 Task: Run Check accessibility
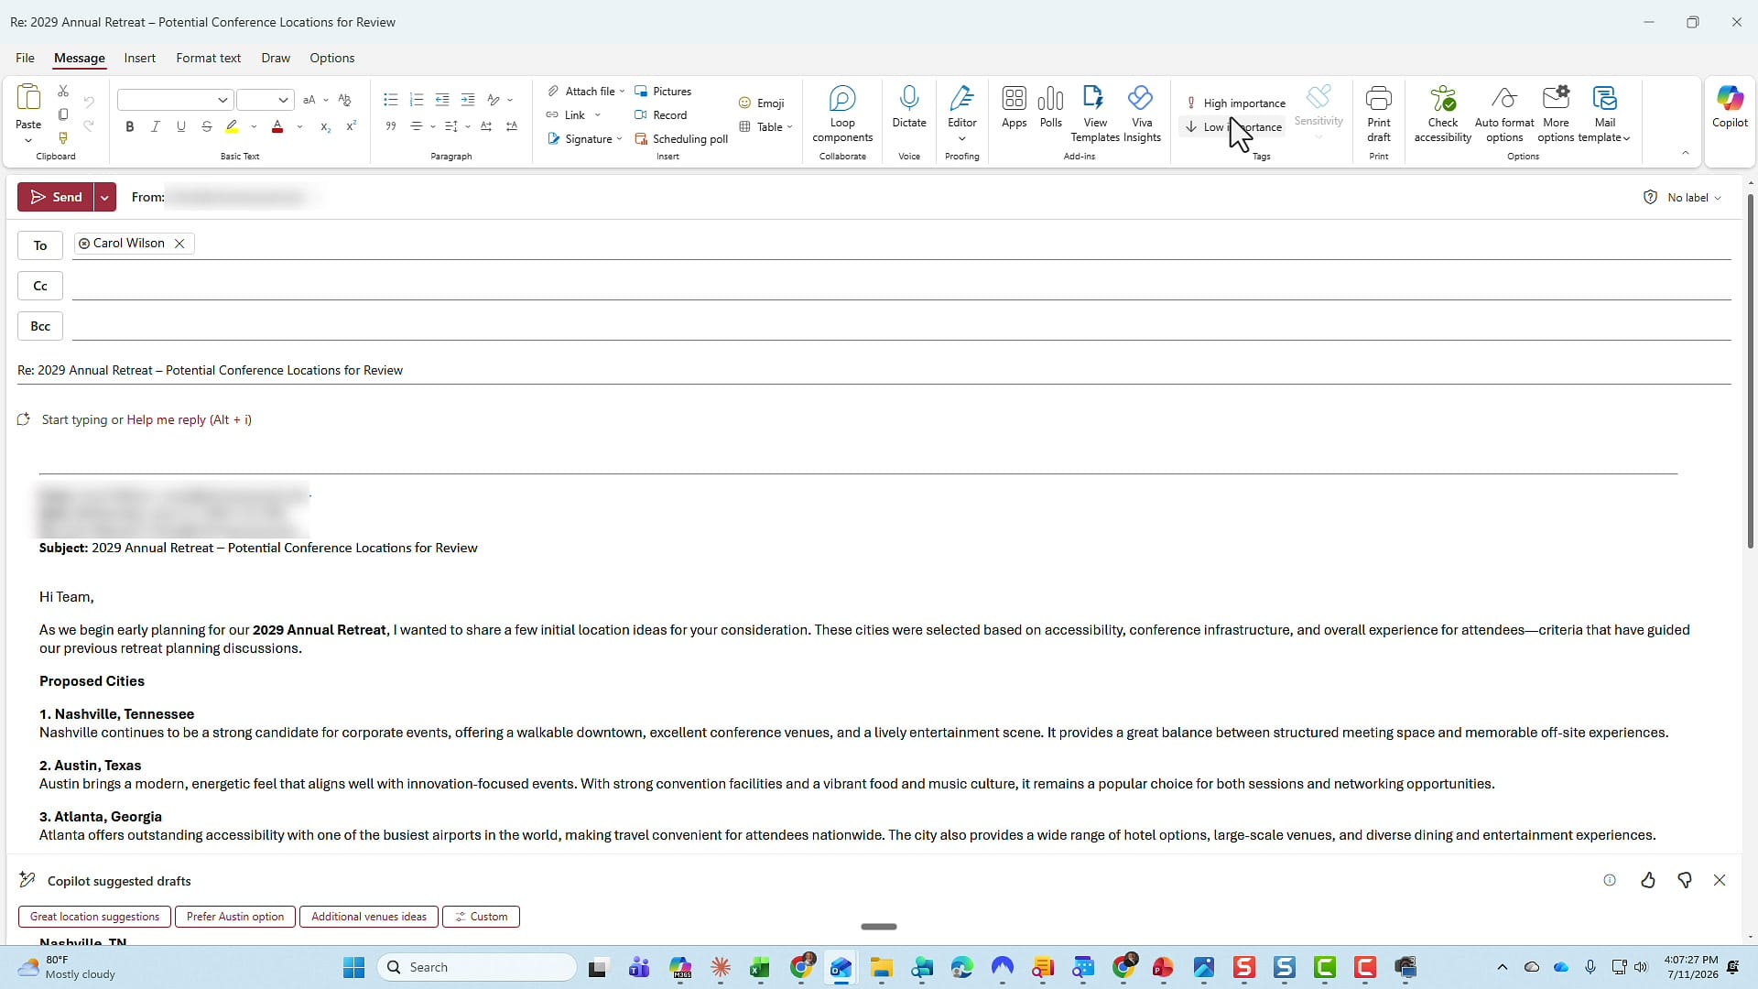click(1443, 114)
